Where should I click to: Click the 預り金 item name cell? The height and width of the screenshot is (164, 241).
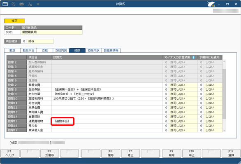(x=39, y=126)
